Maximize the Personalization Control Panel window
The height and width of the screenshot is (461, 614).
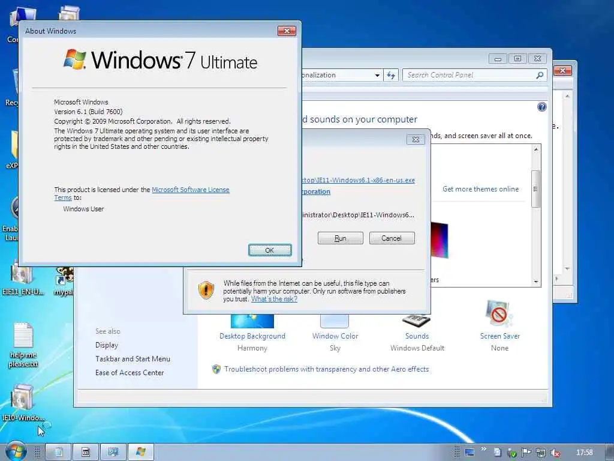(517, 59)
